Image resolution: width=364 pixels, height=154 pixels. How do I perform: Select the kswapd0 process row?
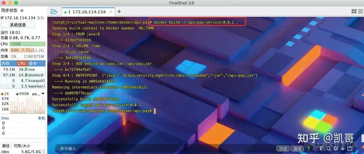click(x=23, y=80)
